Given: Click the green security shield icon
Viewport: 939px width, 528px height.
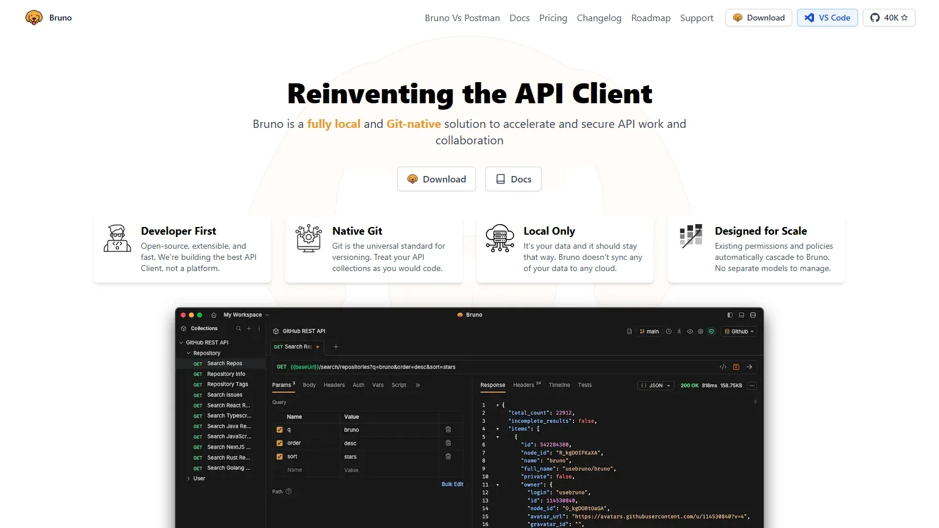Looking at the screenshot, I should coord(711,331).
